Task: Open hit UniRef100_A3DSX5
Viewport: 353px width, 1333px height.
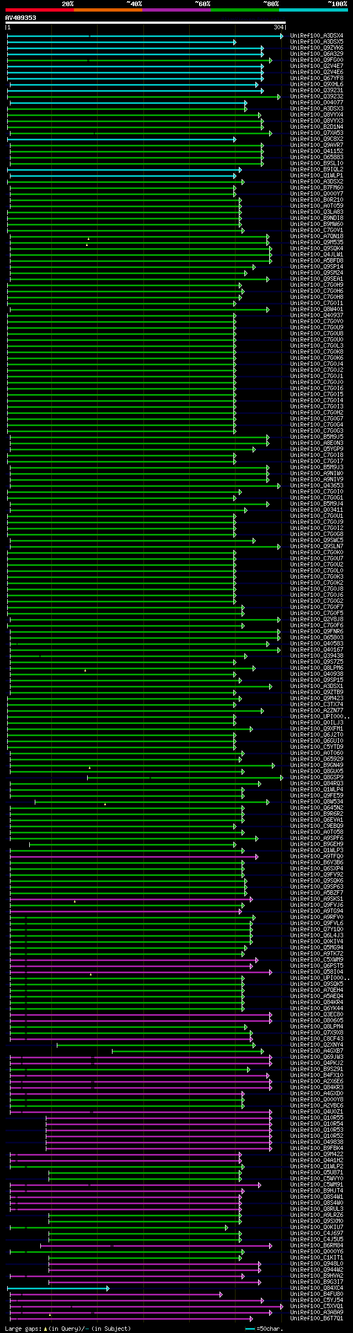Action: [317, 42]
